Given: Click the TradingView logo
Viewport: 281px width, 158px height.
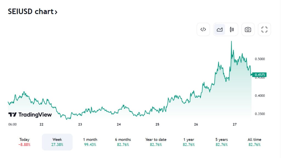Looking at the screenshot, I should click(30, 115).
